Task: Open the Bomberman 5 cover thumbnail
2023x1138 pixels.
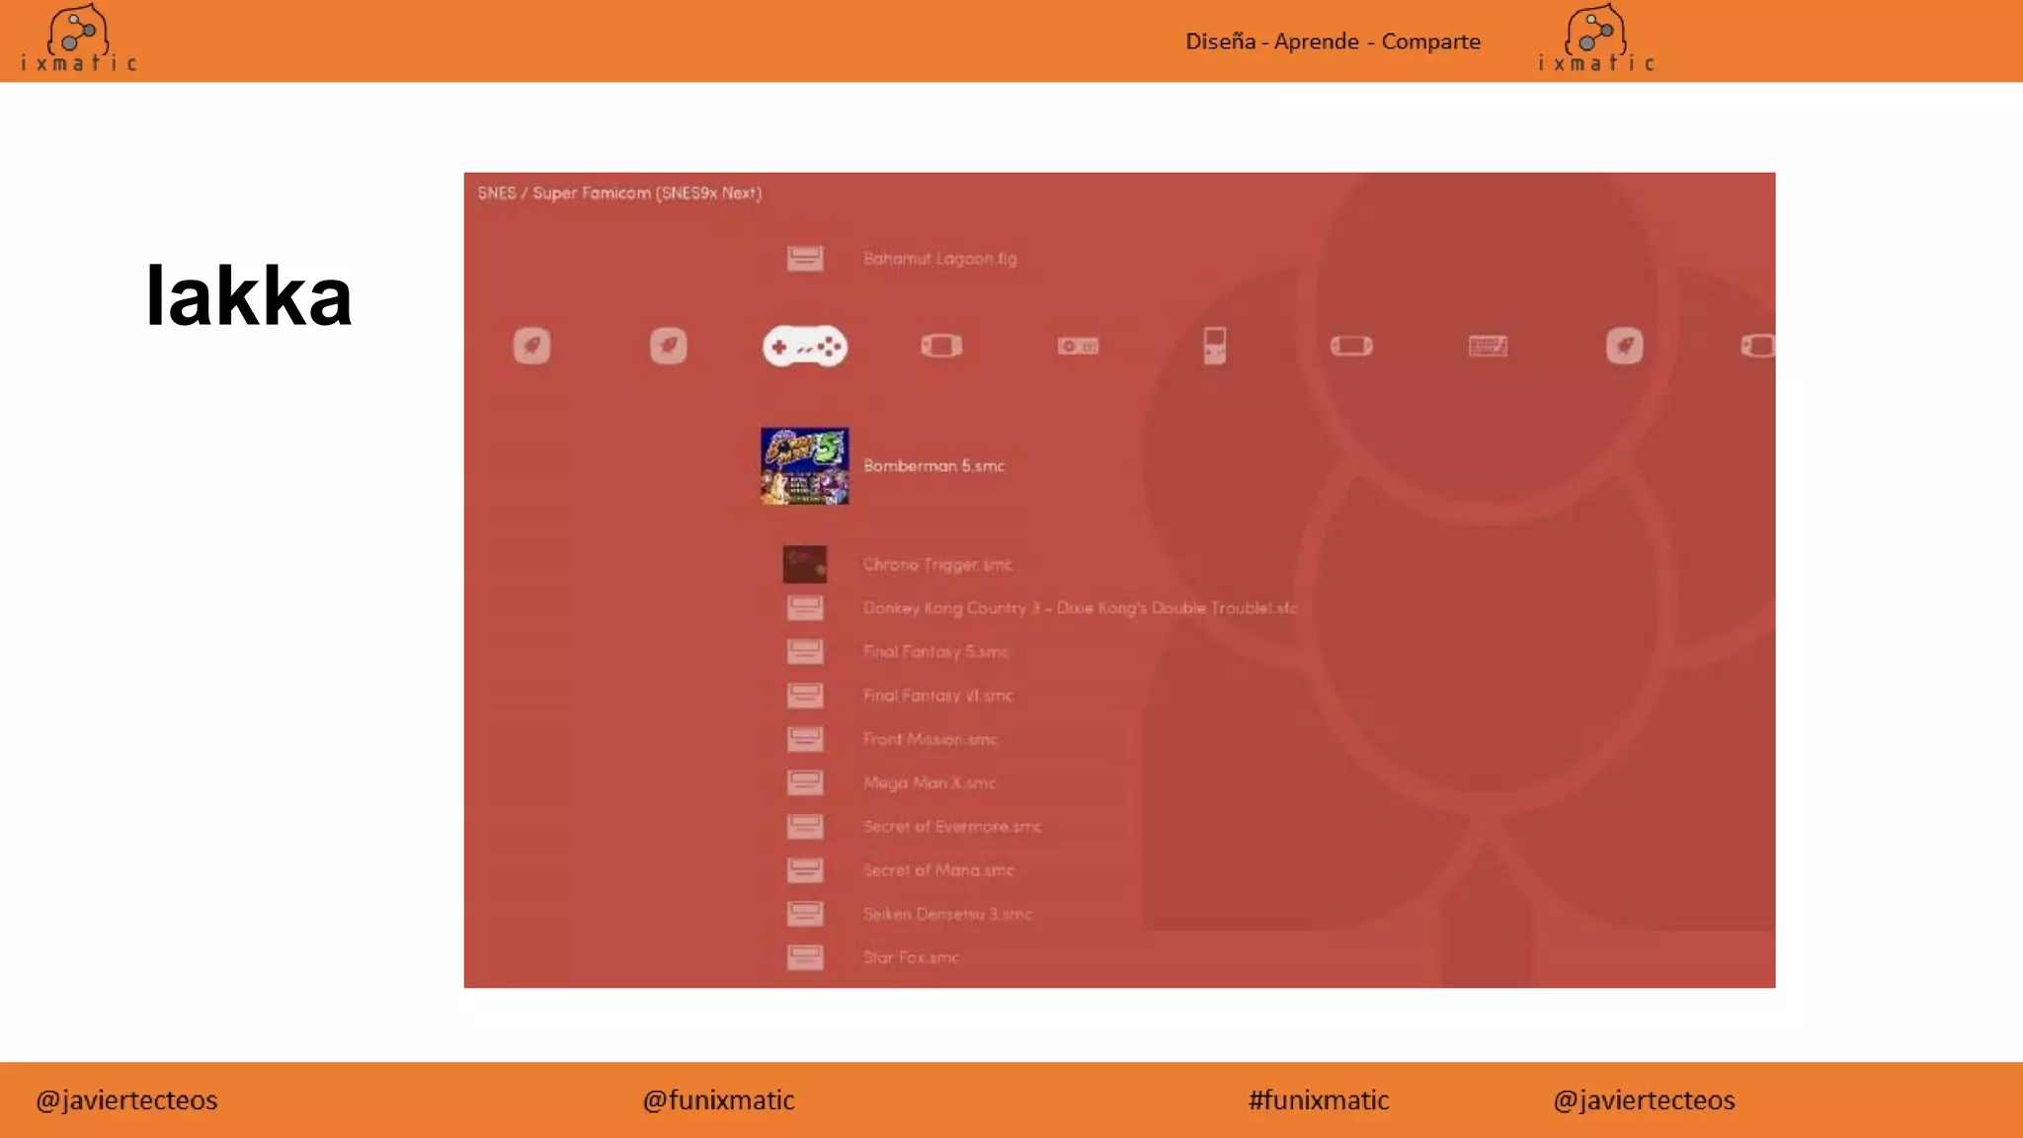Action: pos(804,466)
